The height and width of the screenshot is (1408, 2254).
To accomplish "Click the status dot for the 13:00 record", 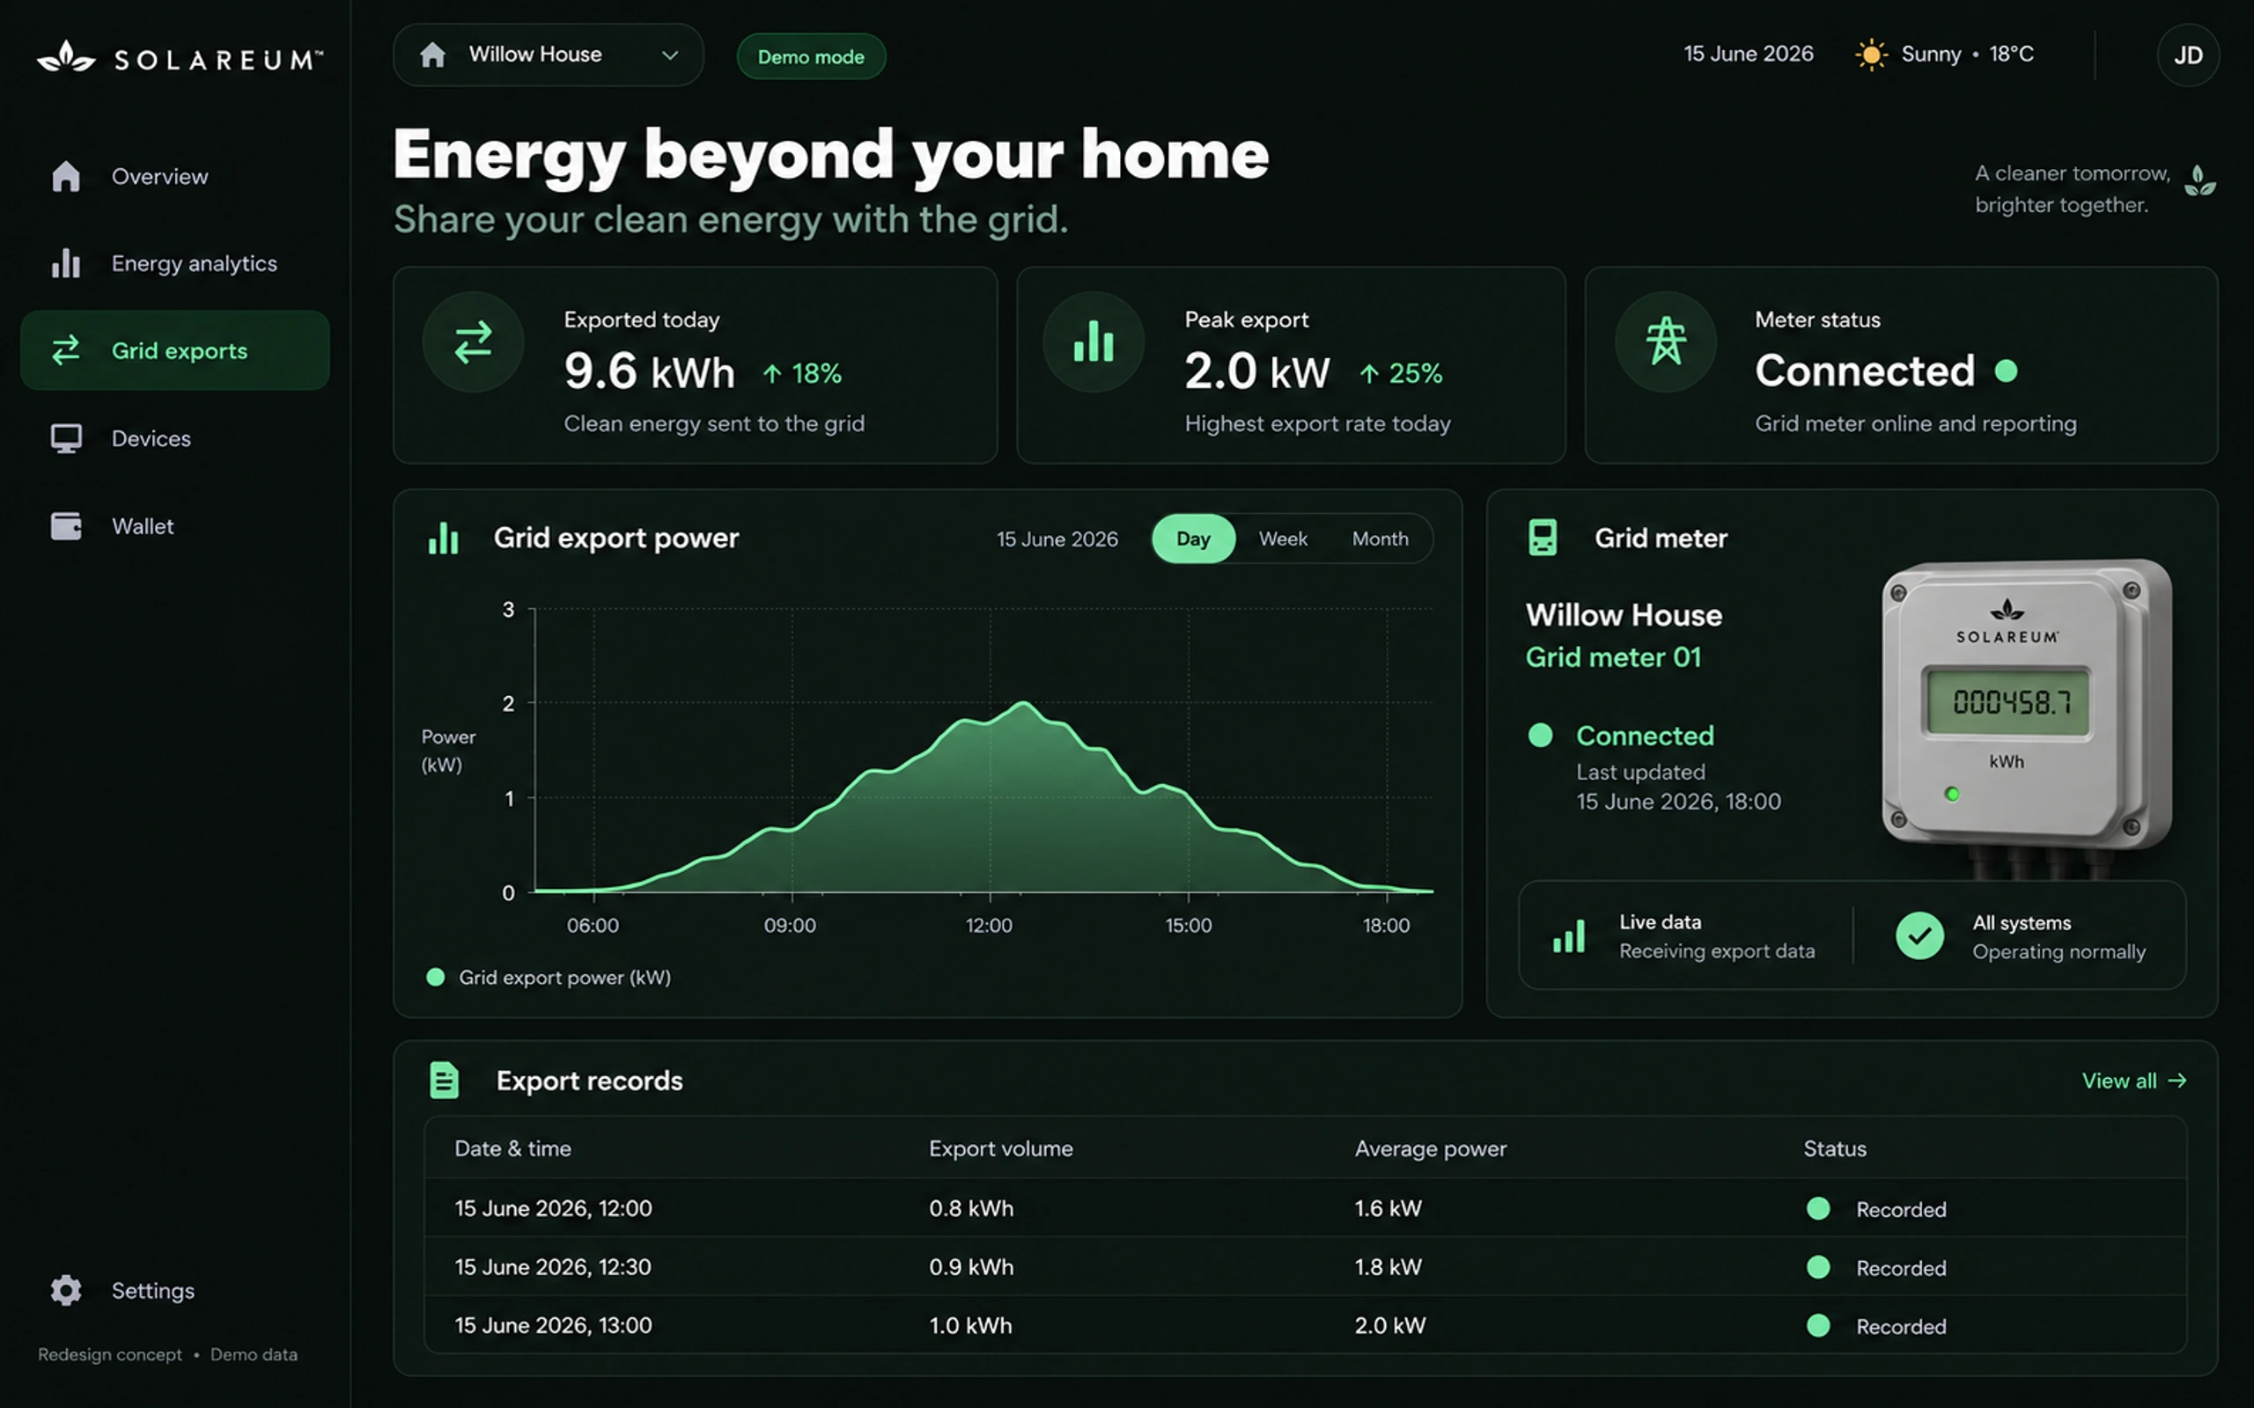I will [x=1818, y=1326].
